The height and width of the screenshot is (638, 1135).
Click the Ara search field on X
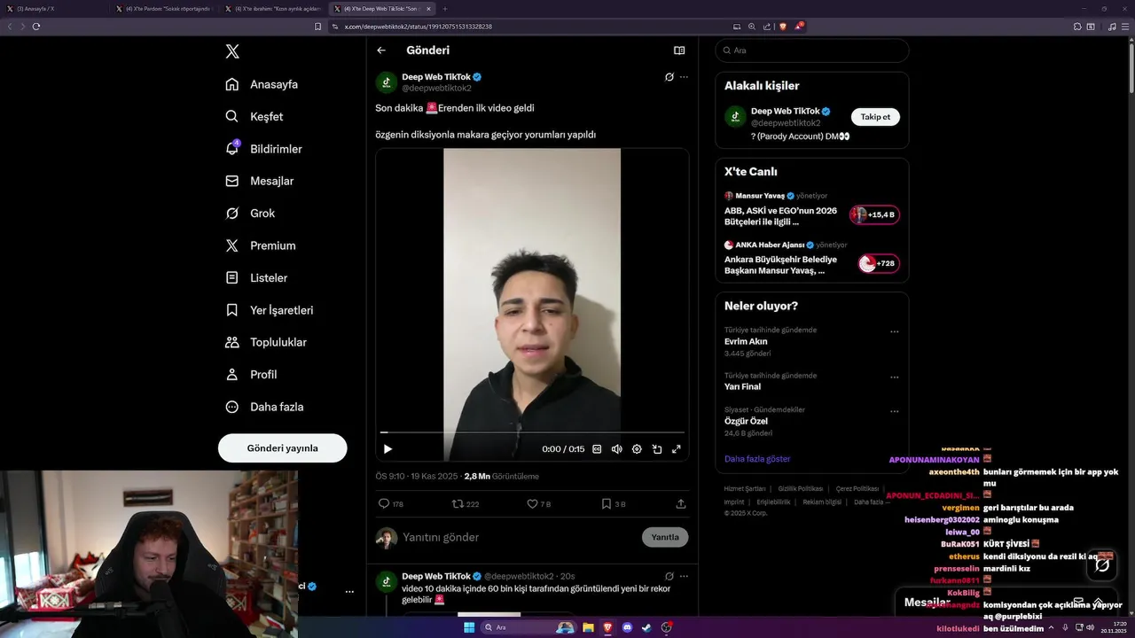(x=812, y=51)
